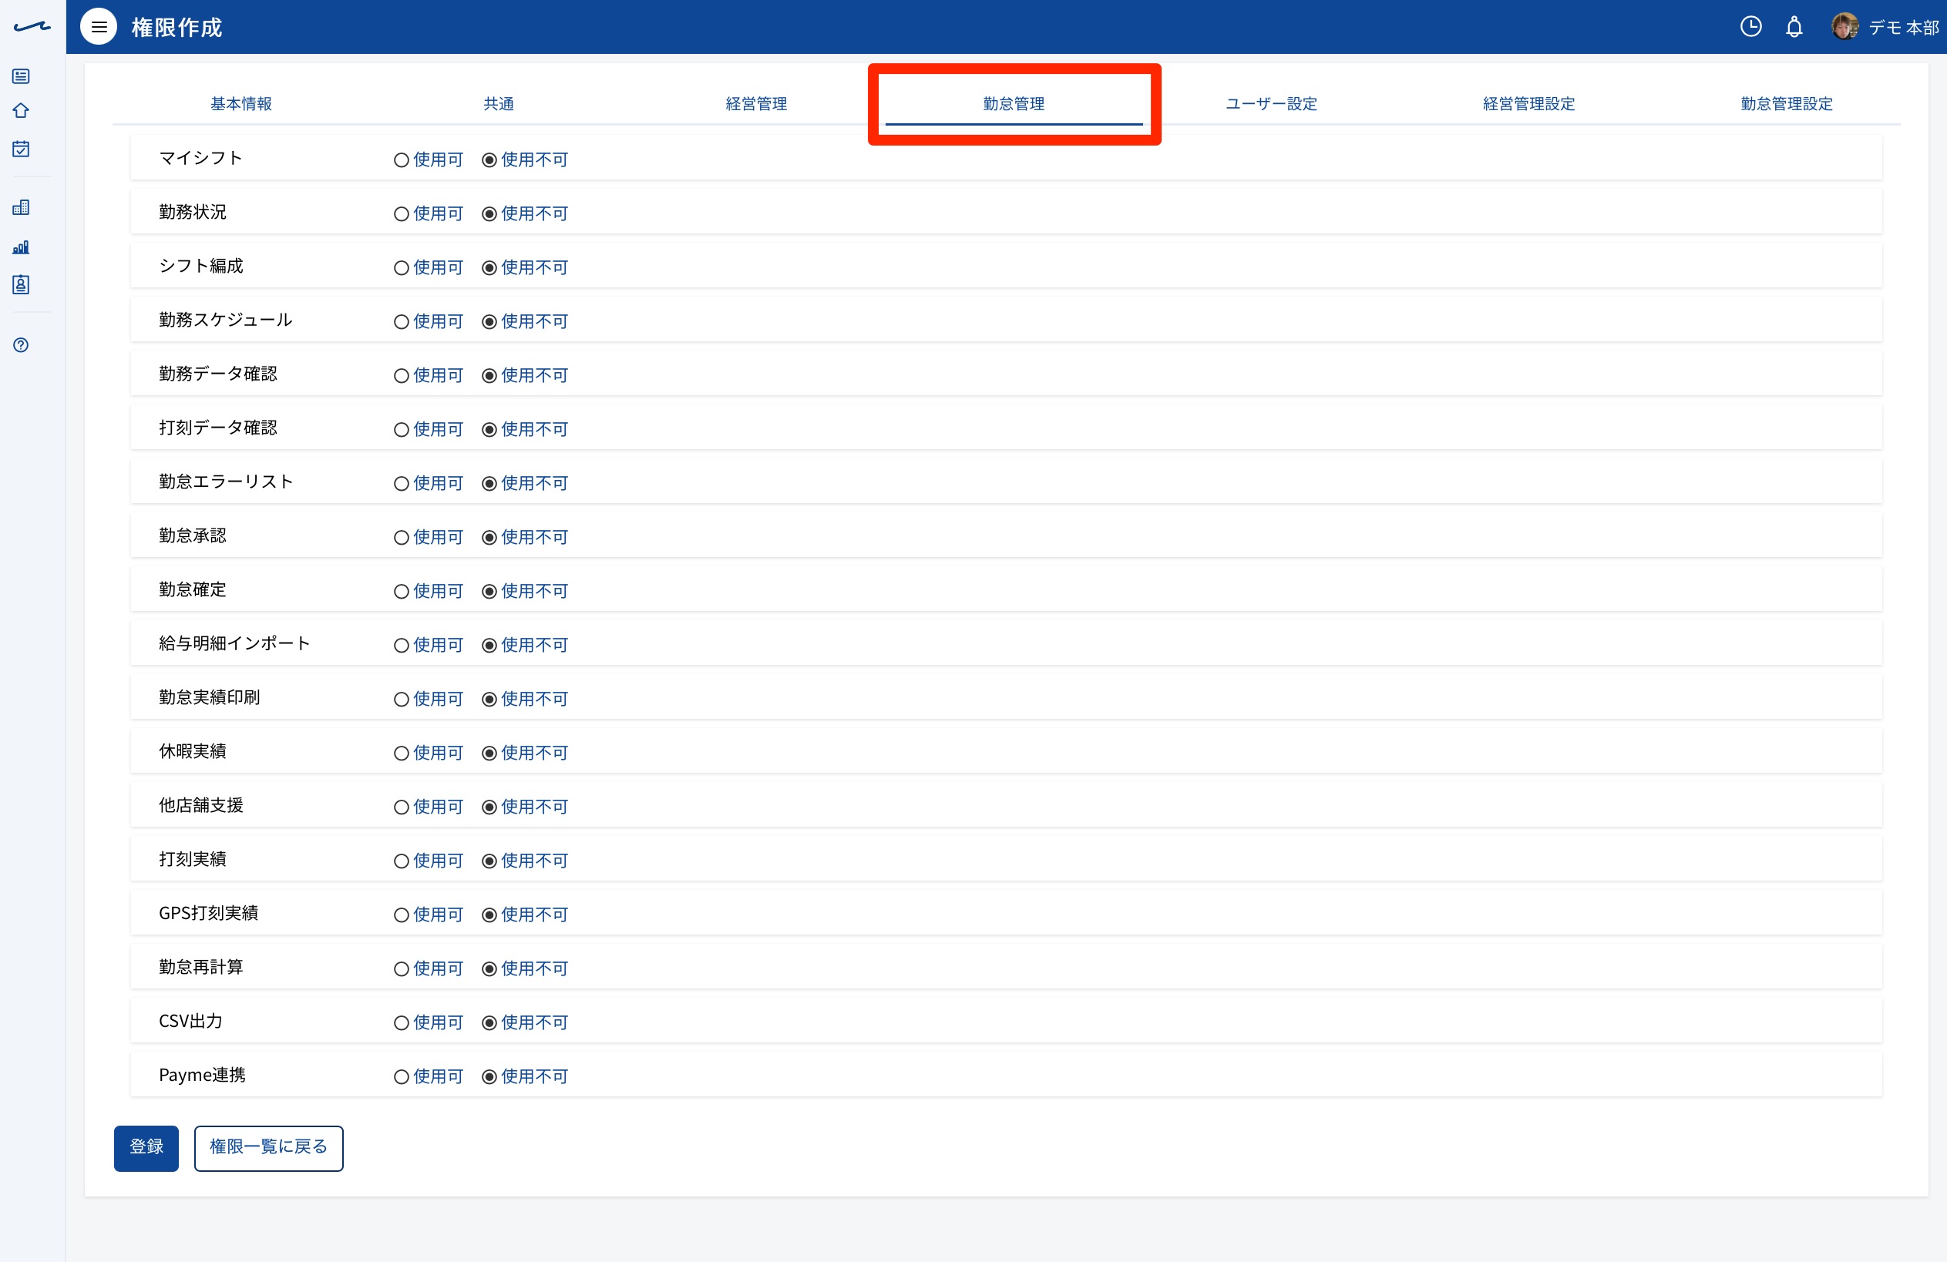The width and height of the screenshot is (1947, 1262).
Task: Set 勤怠承認 to 使用不可
Action: coord(489,539)
